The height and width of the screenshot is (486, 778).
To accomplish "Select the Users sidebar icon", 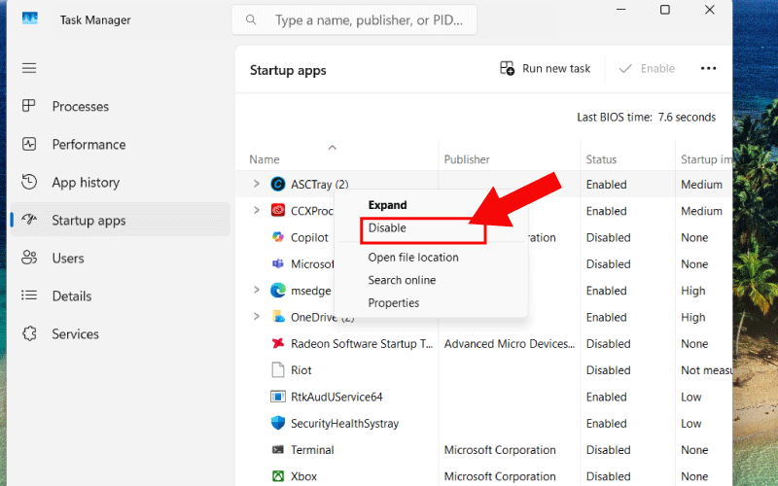I will 29,258.
